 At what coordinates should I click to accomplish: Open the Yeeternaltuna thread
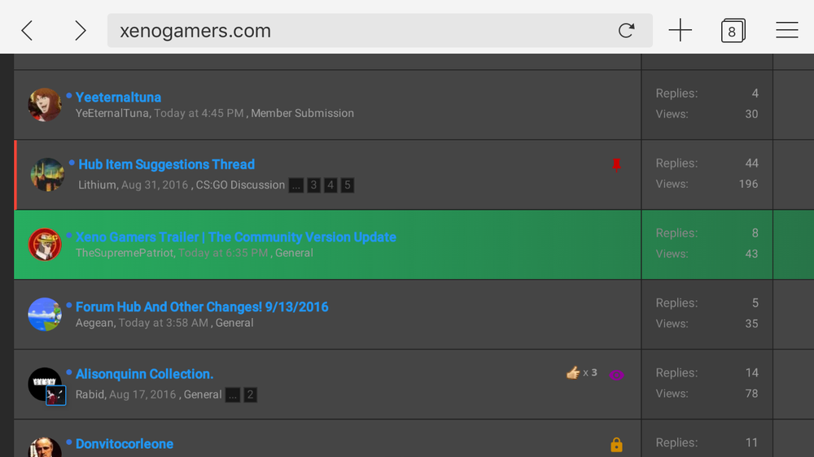(x=118, y=98)
